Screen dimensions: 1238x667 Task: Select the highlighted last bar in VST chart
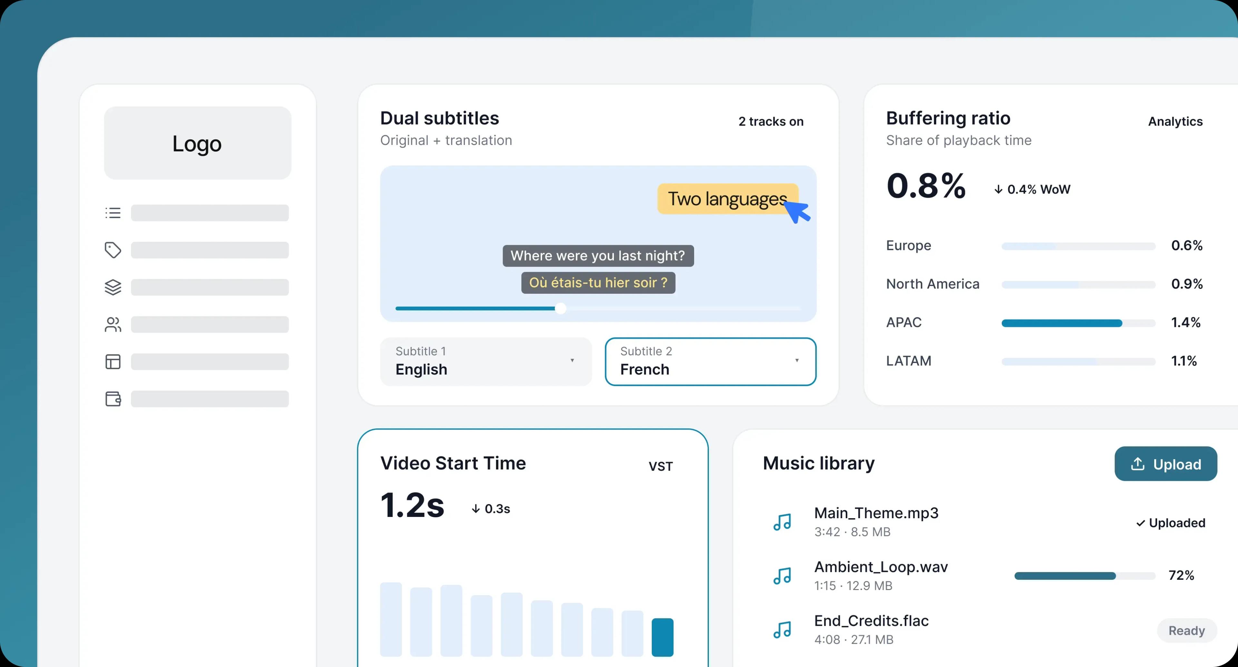click(662, 637)
